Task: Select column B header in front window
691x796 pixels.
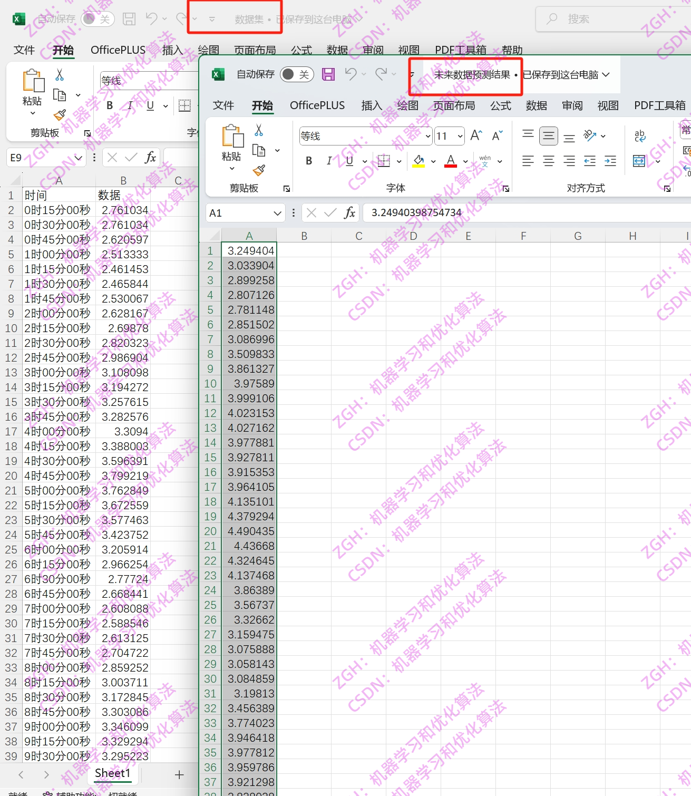Action: tap(304, 236)
